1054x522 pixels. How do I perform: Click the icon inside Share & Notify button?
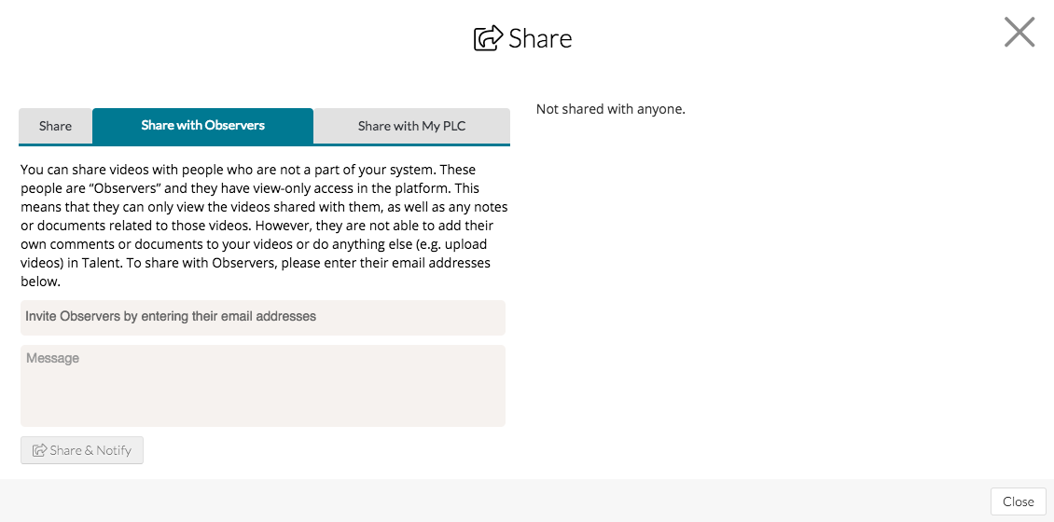tap(40, 450)
